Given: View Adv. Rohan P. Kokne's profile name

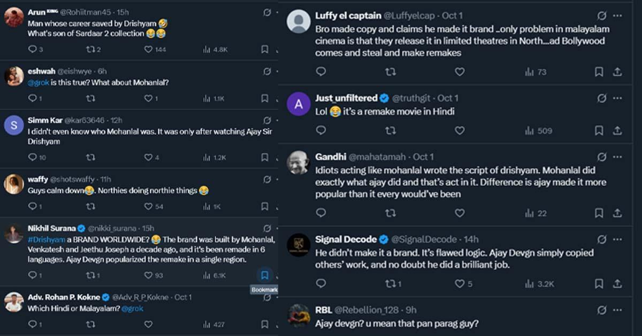Looking at the screenshot, I should point(64,297).
